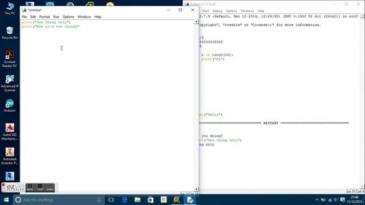365x205 pixels.
Task: Launch Microsoft Edge from taskbar
Action: tap(124, 200)
